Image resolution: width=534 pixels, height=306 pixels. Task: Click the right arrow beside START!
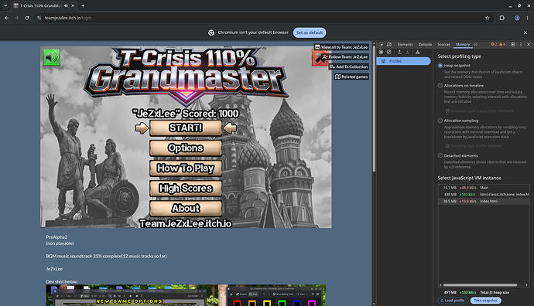tap(230, 127)
